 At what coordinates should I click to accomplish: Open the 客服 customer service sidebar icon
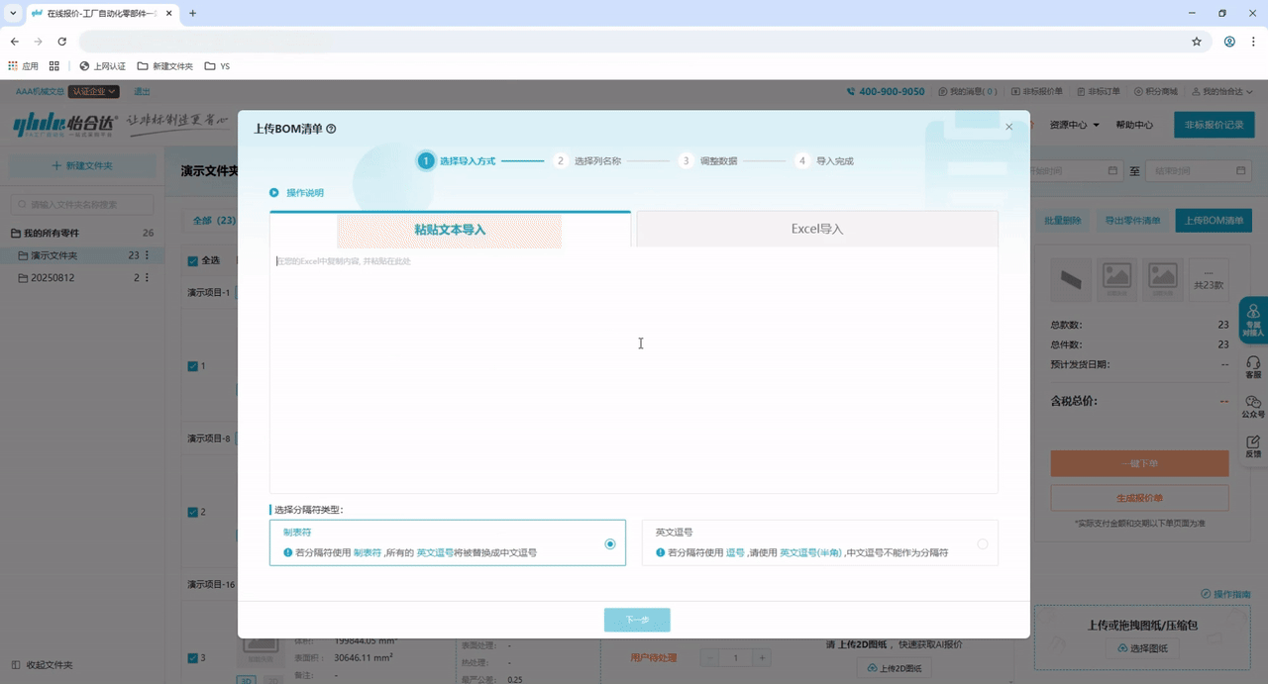click(x=1253, y=366)
